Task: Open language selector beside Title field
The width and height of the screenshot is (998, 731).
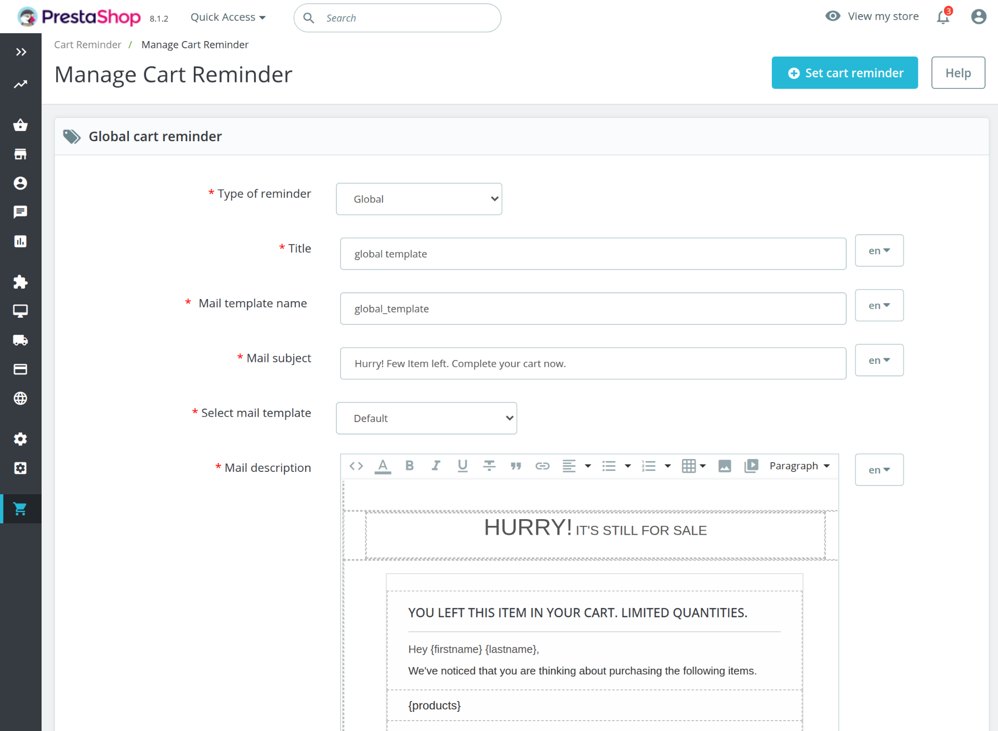Action: [x=879, y=251]
